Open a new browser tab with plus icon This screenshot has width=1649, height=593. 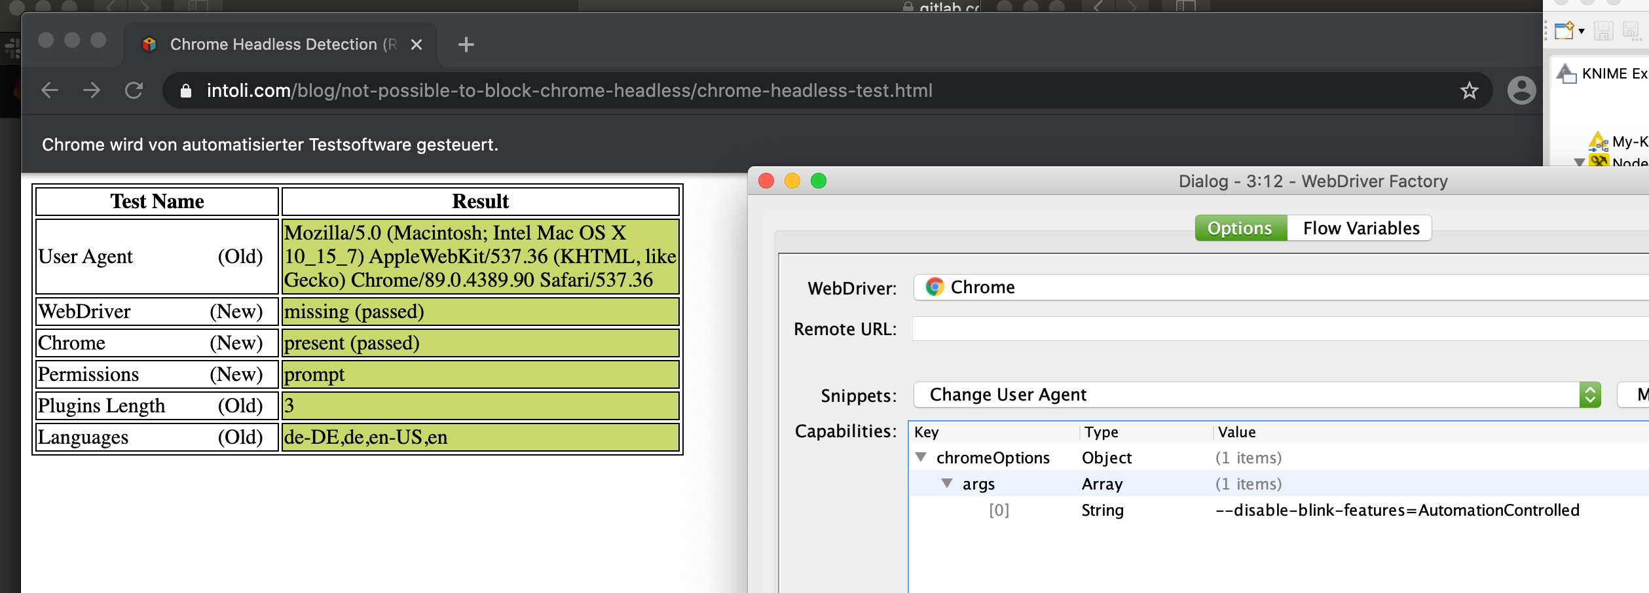466,45
